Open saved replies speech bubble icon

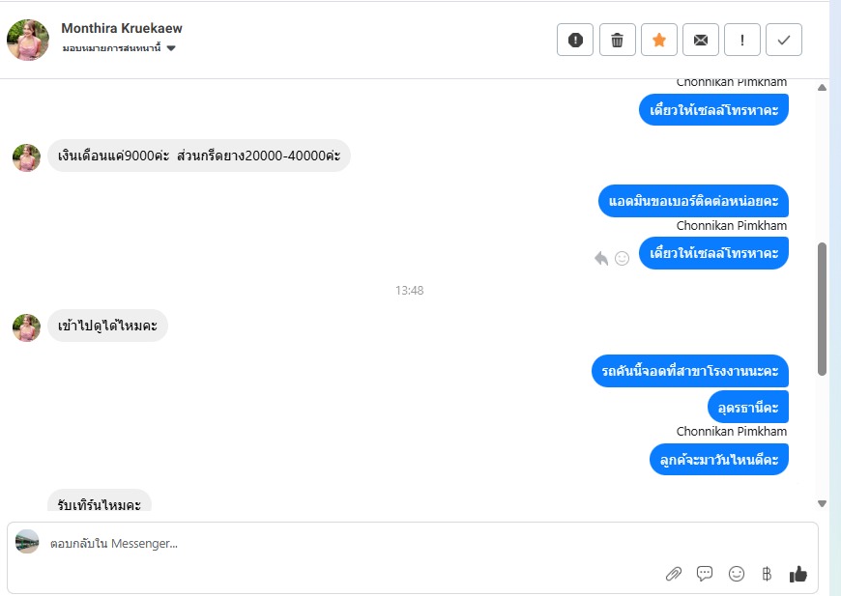click(705, 574)
